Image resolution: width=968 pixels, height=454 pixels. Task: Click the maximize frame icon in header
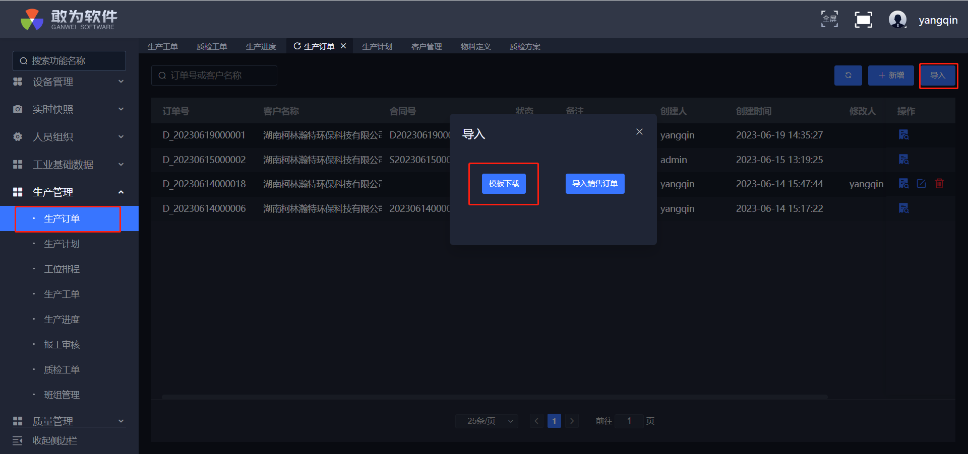point(864,20)
